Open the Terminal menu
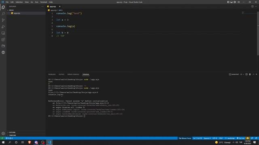This screenshot has width=259, height=145. coord(43,2)
